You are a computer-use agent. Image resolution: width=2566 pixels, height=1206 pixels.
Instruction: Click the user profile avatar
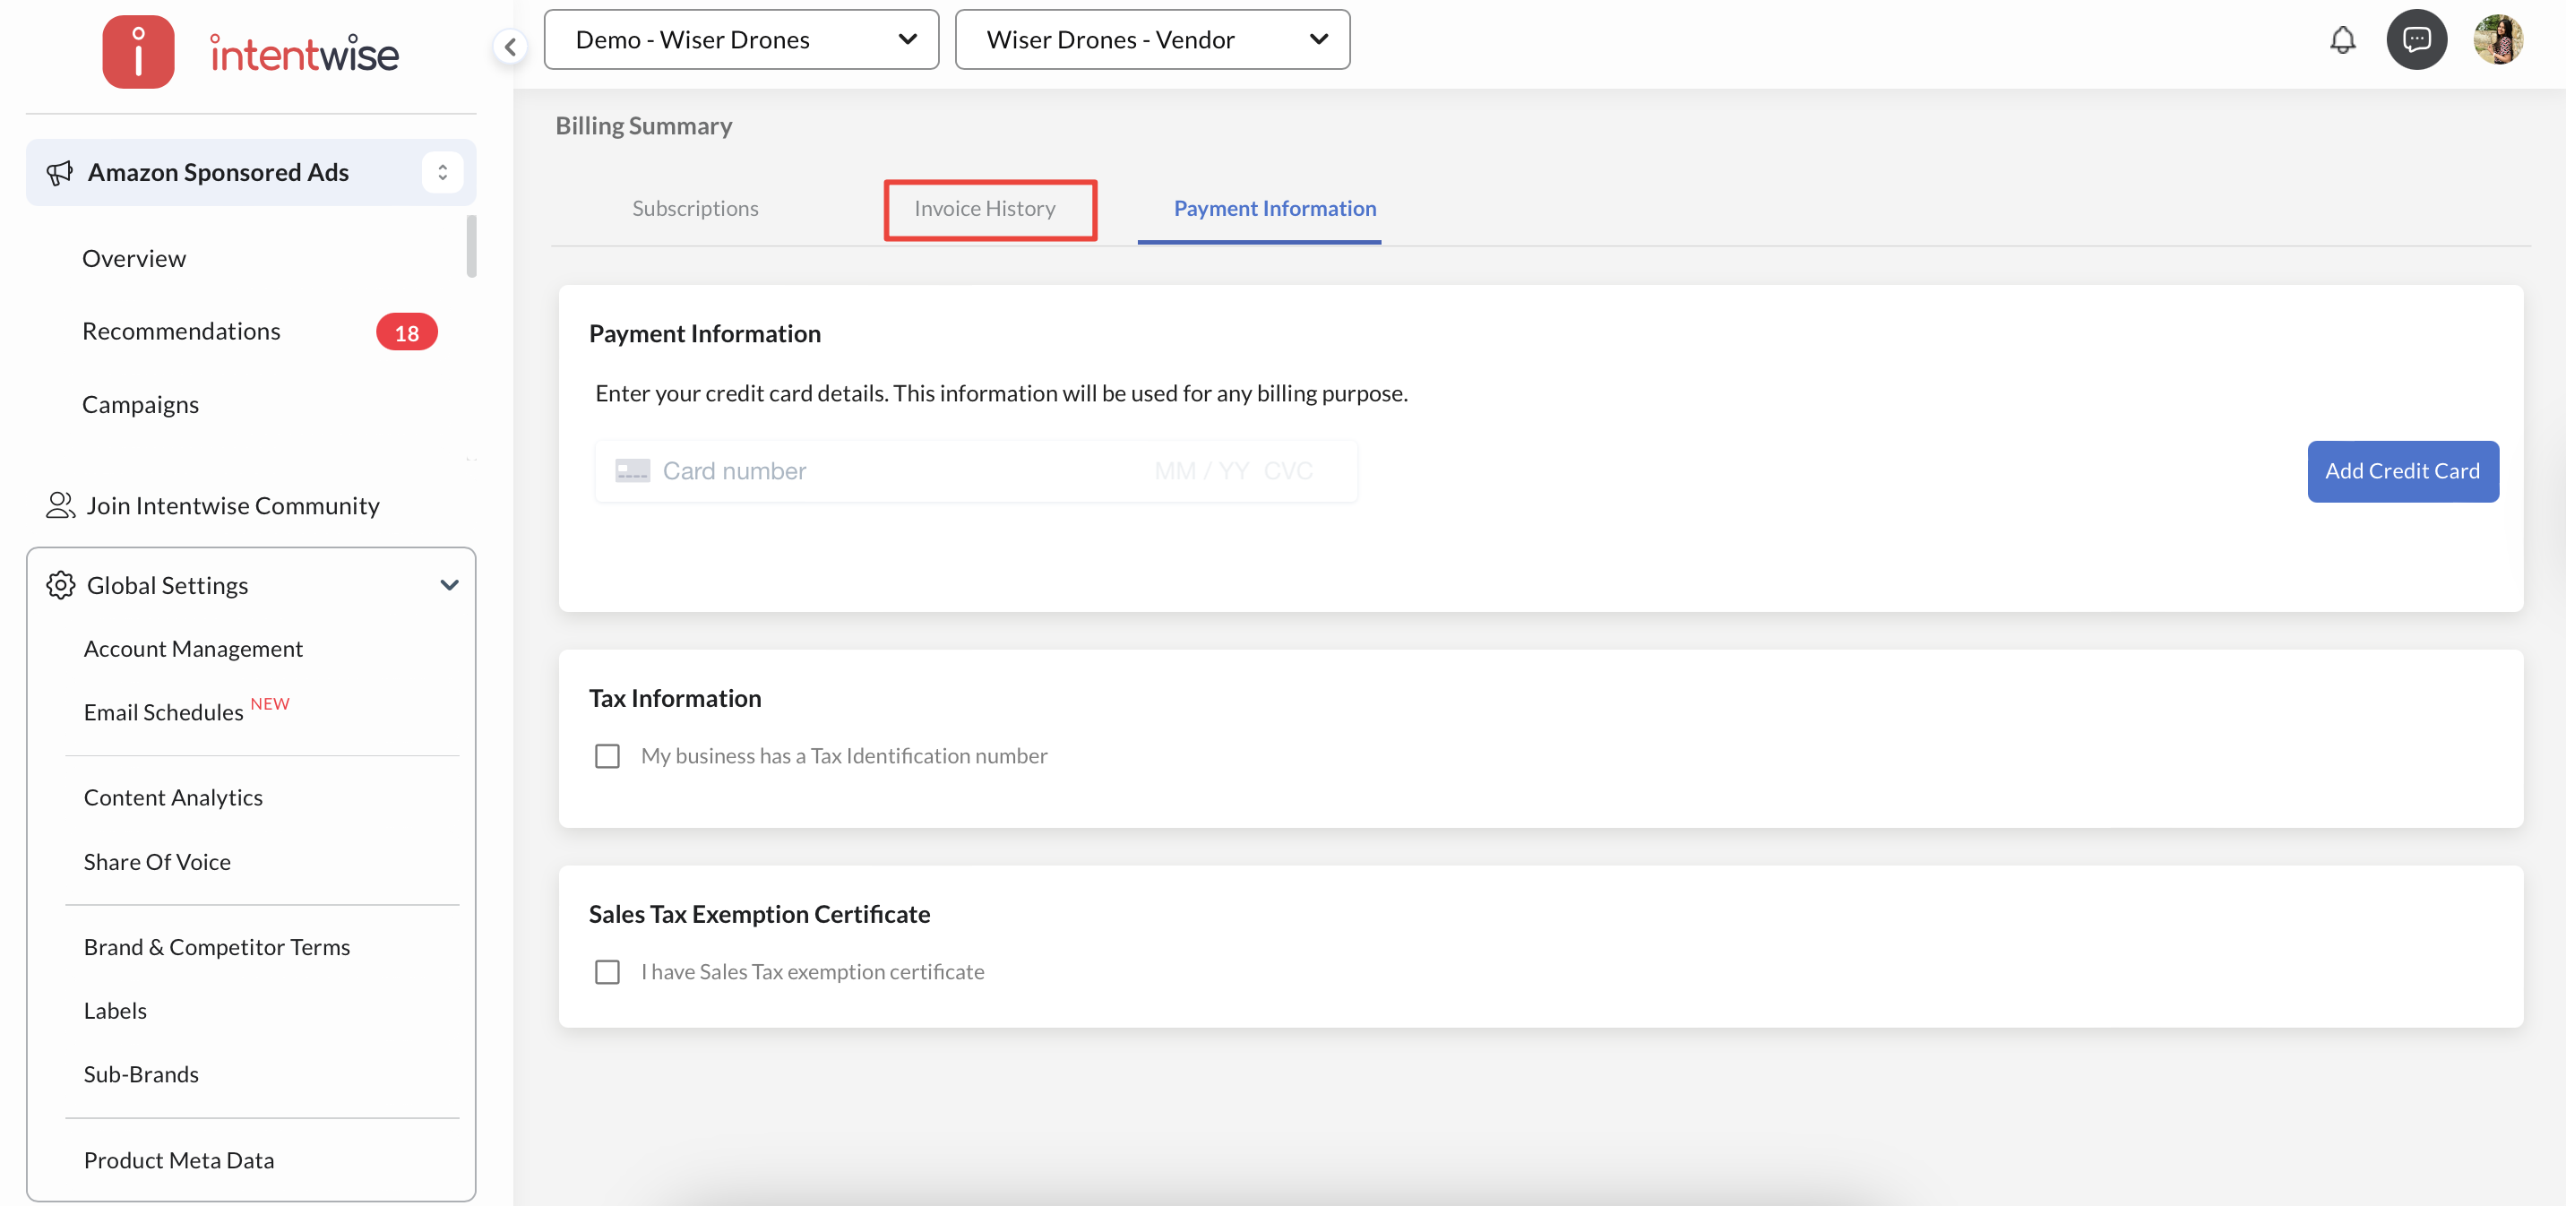tap(2497, 39)
